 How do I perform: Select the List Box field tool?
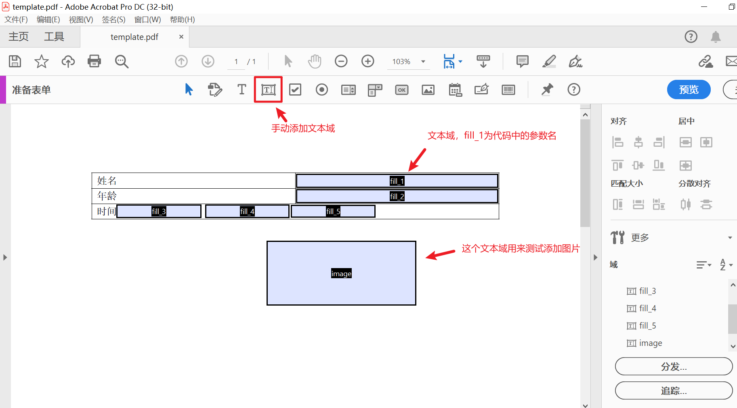(348, 90)
